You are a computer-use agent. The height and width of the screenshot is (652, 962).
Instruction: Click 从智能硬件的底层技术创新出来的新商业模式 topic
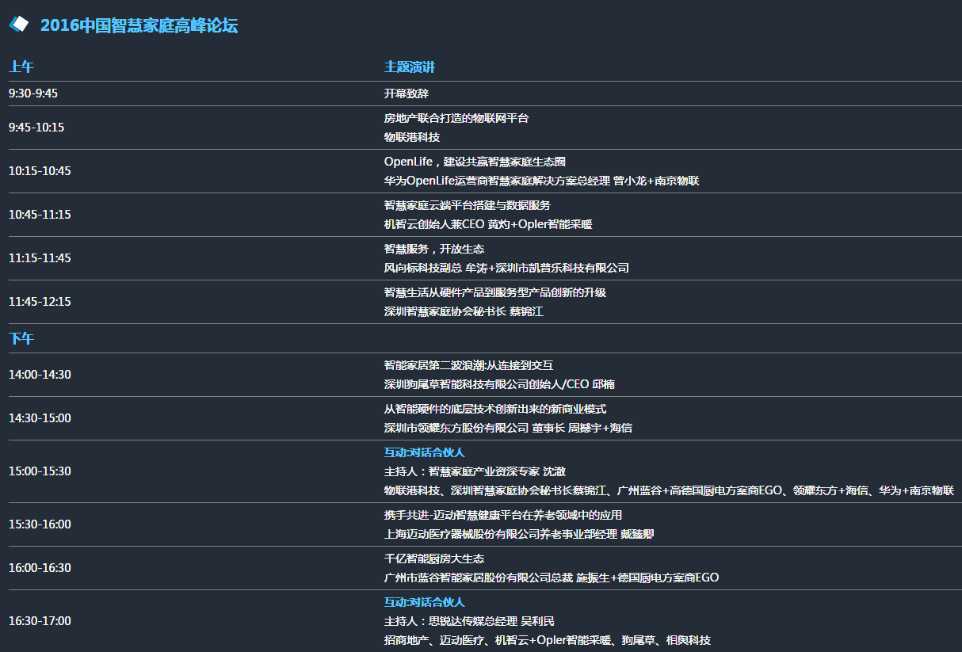click(495, 409)
